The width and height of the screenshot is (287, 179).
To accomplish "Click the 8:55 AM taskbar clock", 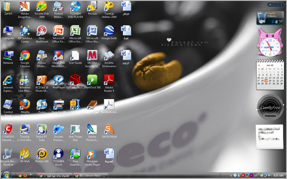I will coord(278,176).
